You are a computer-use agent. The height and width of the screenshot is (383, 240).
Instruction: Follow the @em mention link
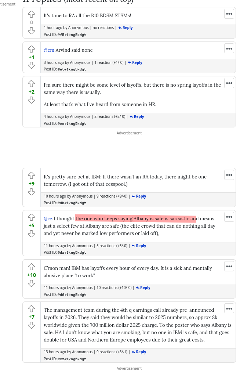(x=49, y=50)
